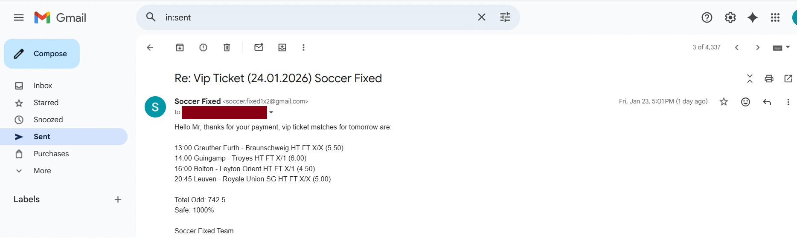Open the Snoozed folder

pyautogui.click(x=48, y=120)
